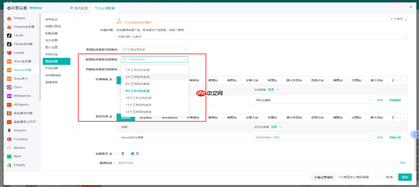Select the TikTok platform icon
Image resolution: width=419 pixels, height=187 pixels.
[9, 35]
